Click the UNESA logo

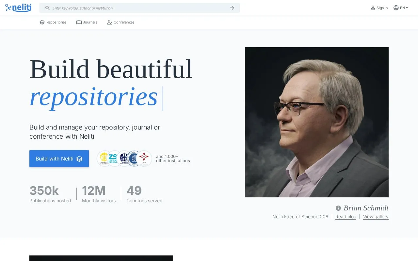click(124, 159)
